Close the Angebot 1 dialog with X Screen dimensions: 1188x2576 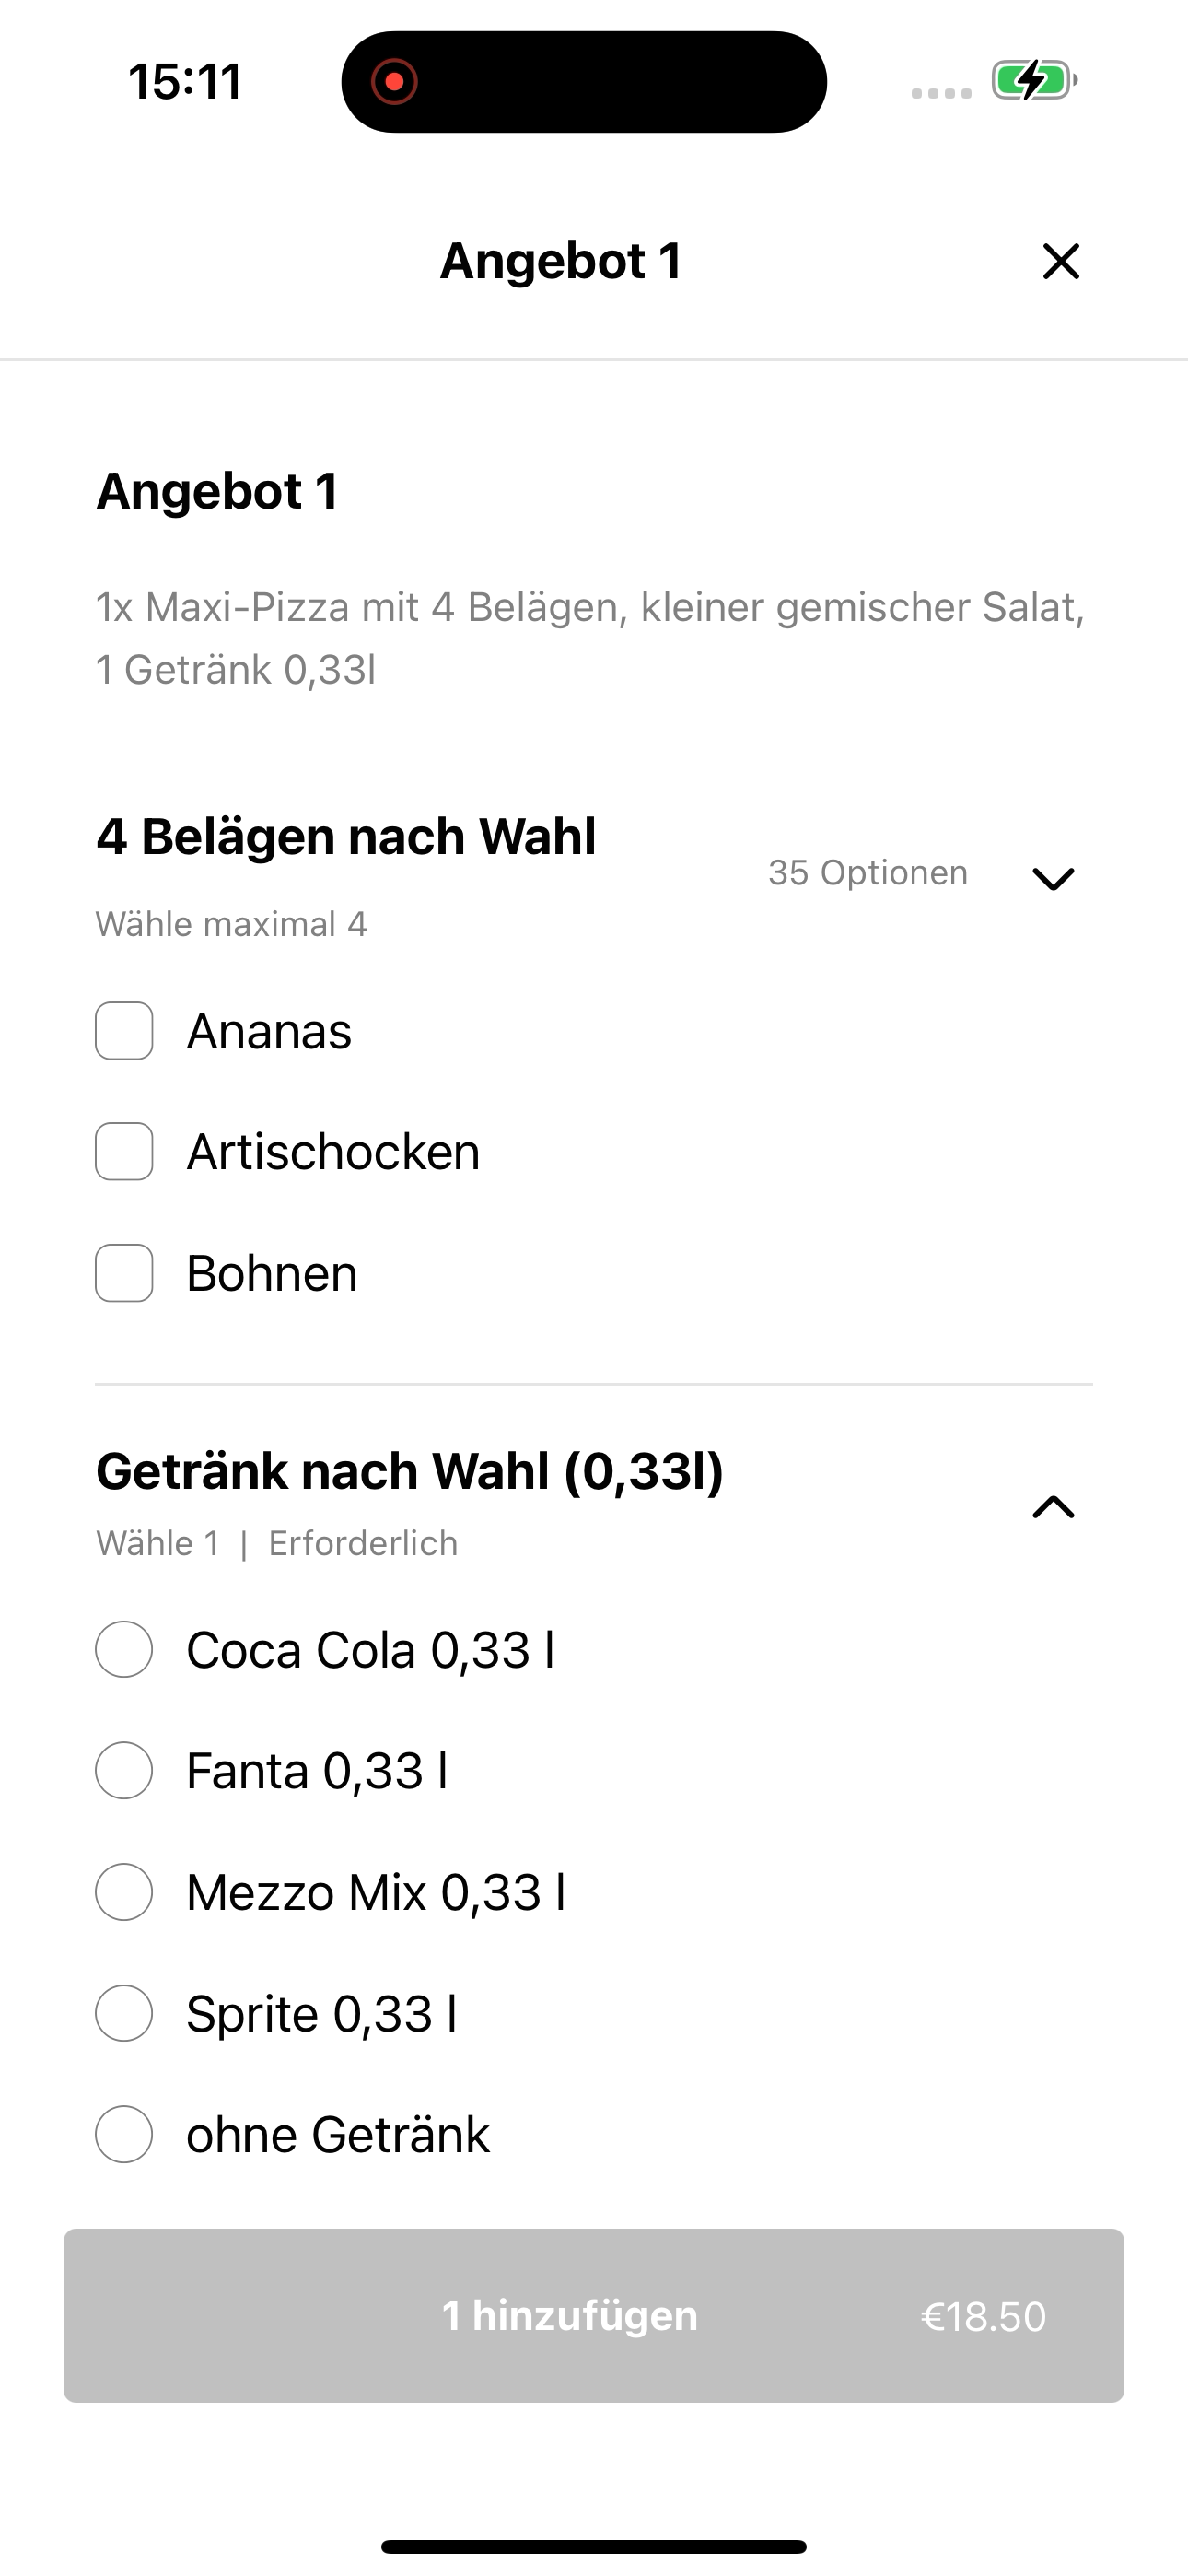pos(1061,261)
